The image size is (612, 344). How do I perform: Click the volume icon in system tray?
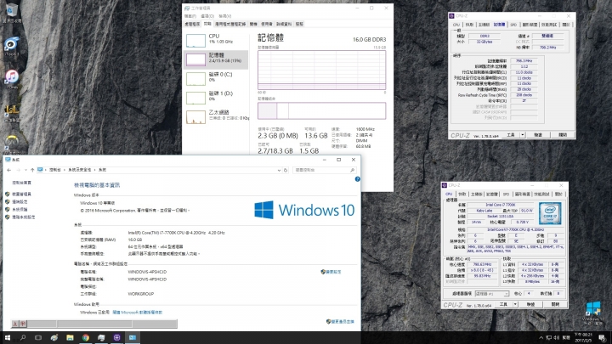557,338
